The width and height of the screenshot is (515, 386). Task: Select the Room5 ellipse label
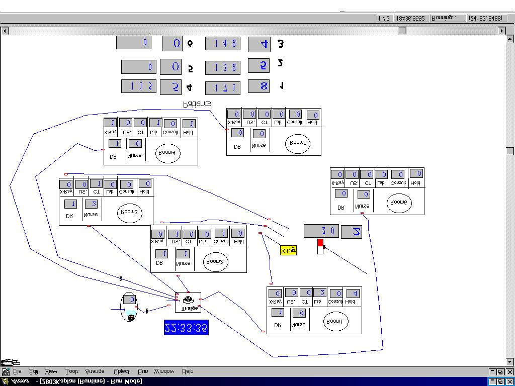pyautogui.click(x=298, y=143)
